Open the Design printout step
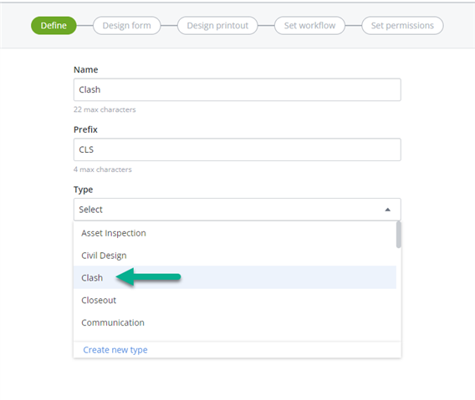This screenshot has width=475, height=400. tap(217, 25)
